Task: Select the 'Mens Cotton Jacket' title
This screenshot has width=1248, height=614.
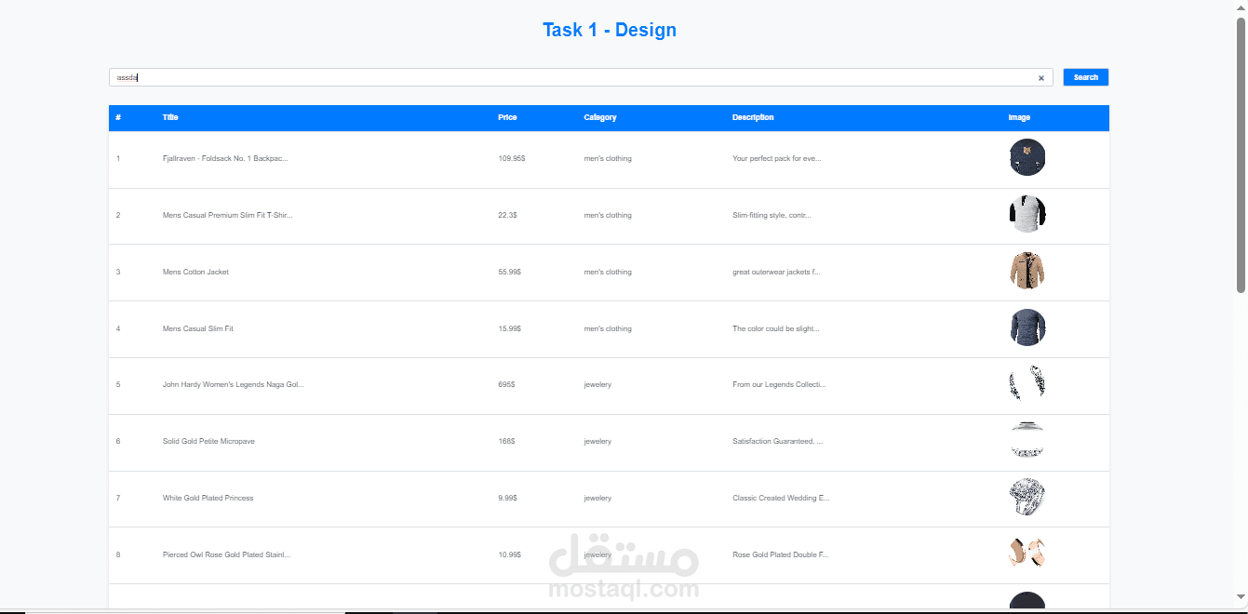Action: [x=195, y=272]
